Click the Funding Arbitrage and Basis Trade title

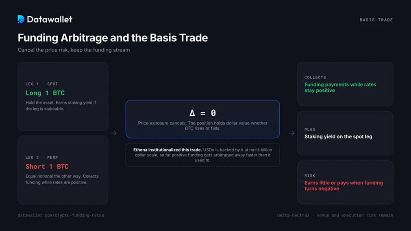113,38
